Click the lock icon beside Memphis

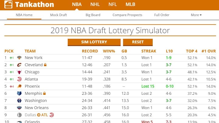click(x=44, y=94)
